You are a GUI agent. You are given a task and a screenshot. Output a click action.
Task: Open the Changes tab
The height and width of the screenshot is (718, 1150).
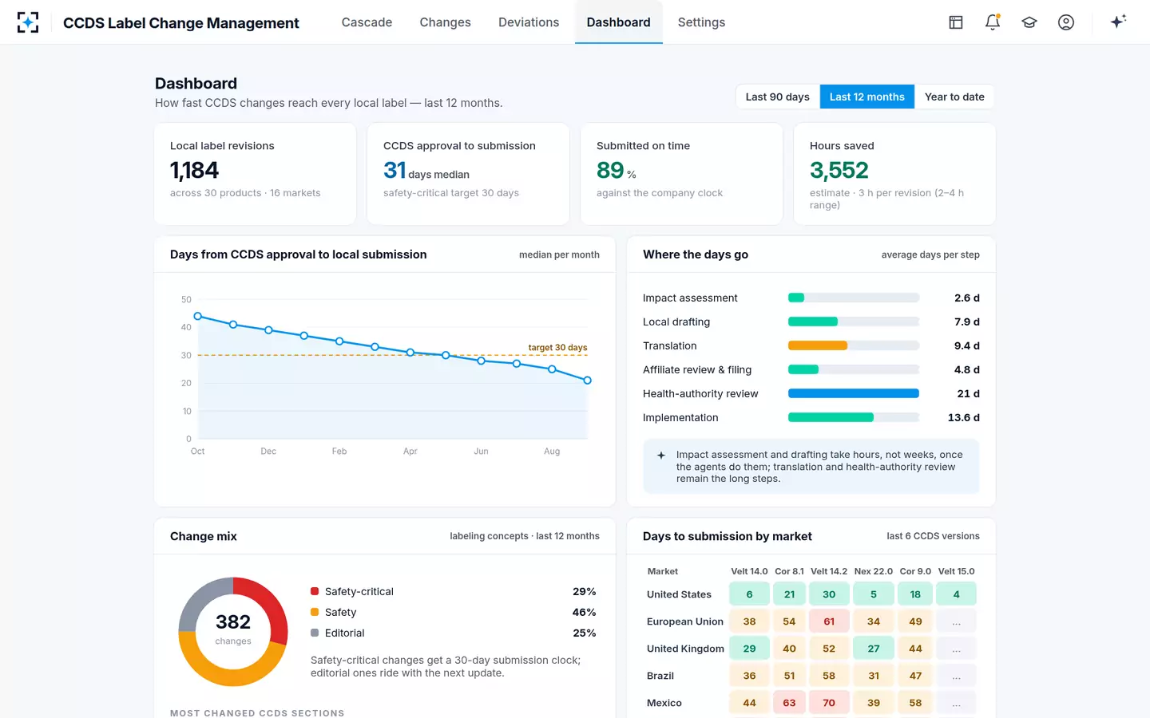pyautogui.click(x=446, y=22)
